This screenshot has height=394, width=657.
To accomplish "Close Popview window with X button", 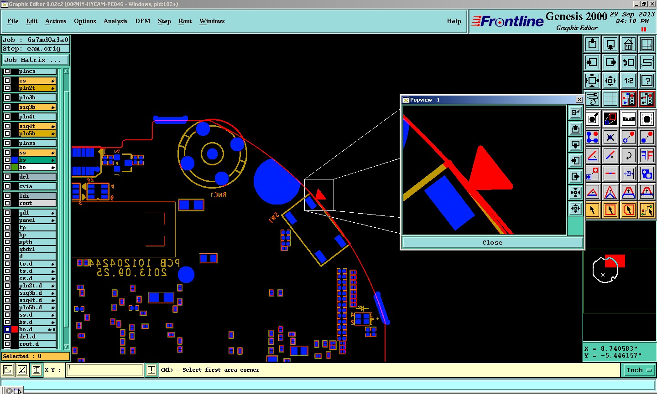I will click(579, 99).
